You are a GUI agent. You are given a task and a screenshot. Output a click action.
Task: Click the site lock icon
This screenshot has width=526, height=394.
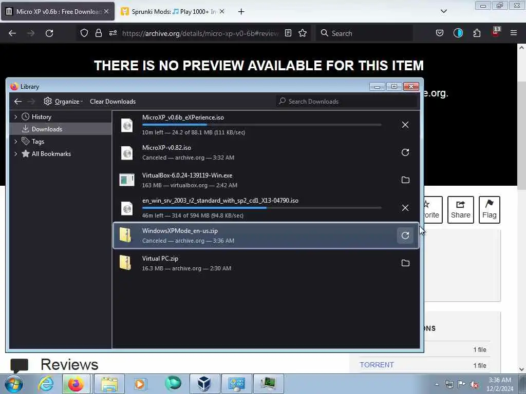tap(98, 33)
